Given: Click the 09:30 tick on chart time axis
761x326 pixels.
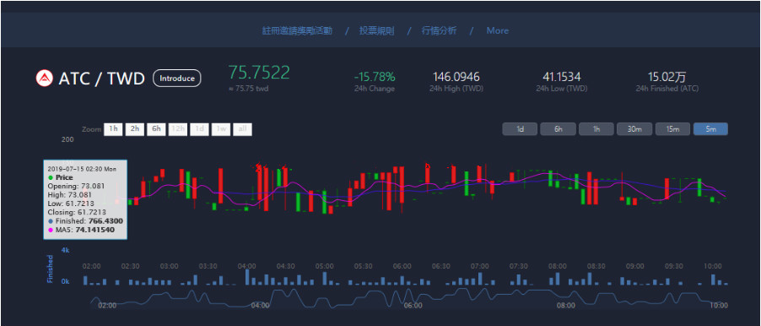Looking at the screenshot, I should 673,266.
